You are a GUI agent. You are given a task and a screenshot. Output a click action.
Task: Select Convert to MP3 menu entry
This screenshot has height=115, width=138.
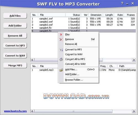click(x=79, y=50)
